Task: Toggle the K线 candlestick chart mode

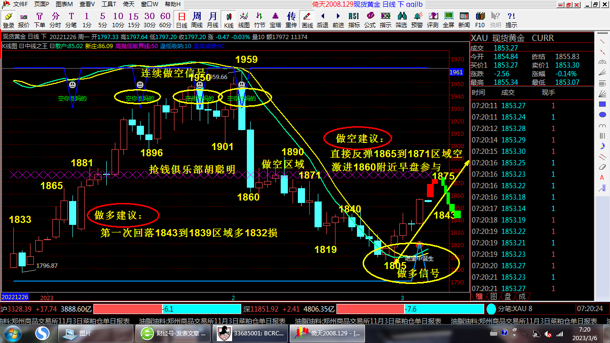Action: coord(229,20)
